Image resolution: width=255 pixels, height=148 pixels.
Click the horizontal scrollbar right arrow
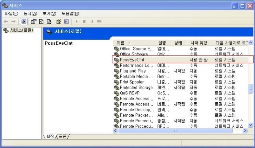coord(245,130)
